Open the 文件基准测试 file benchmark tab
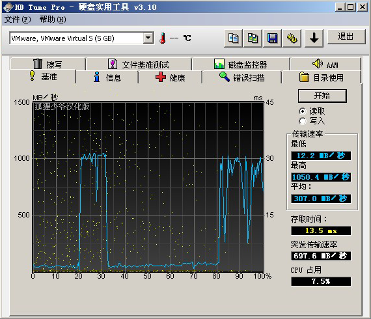This screenshot has width=371, height=319. coord(139,64)
